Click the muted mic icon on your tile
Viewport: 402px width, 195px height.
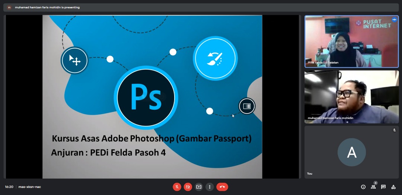click(394, 130)
